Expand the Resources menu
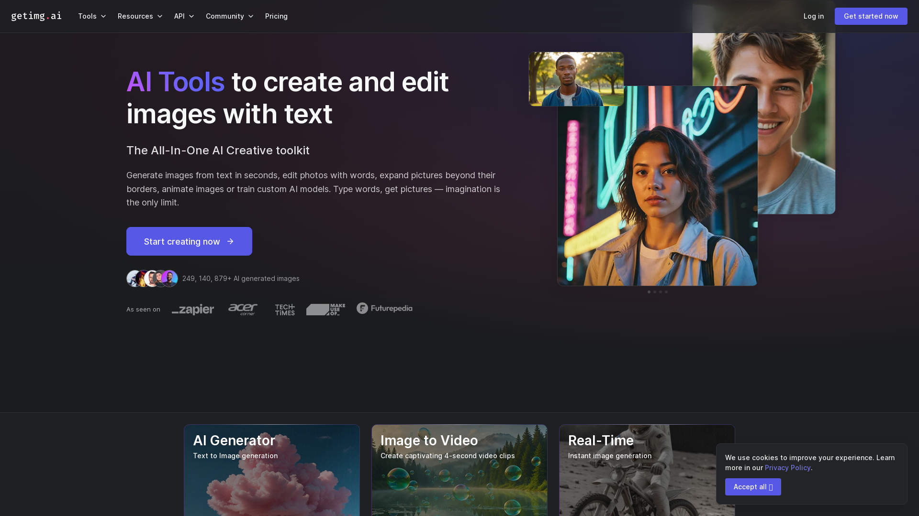 pyautogui.click(x=140, y=16)
